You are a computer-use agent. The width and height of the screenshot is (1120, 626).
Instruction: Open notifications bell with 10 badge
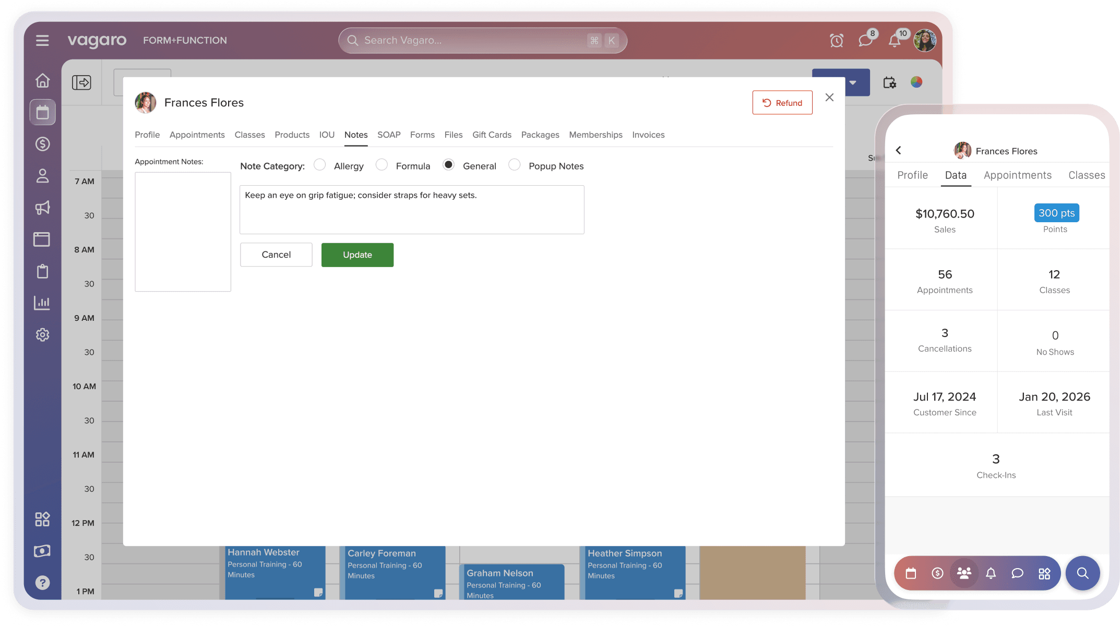click(x=895, y=40)
